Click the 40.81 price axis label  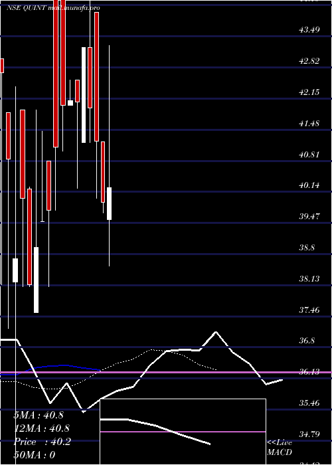pos(309,154)
